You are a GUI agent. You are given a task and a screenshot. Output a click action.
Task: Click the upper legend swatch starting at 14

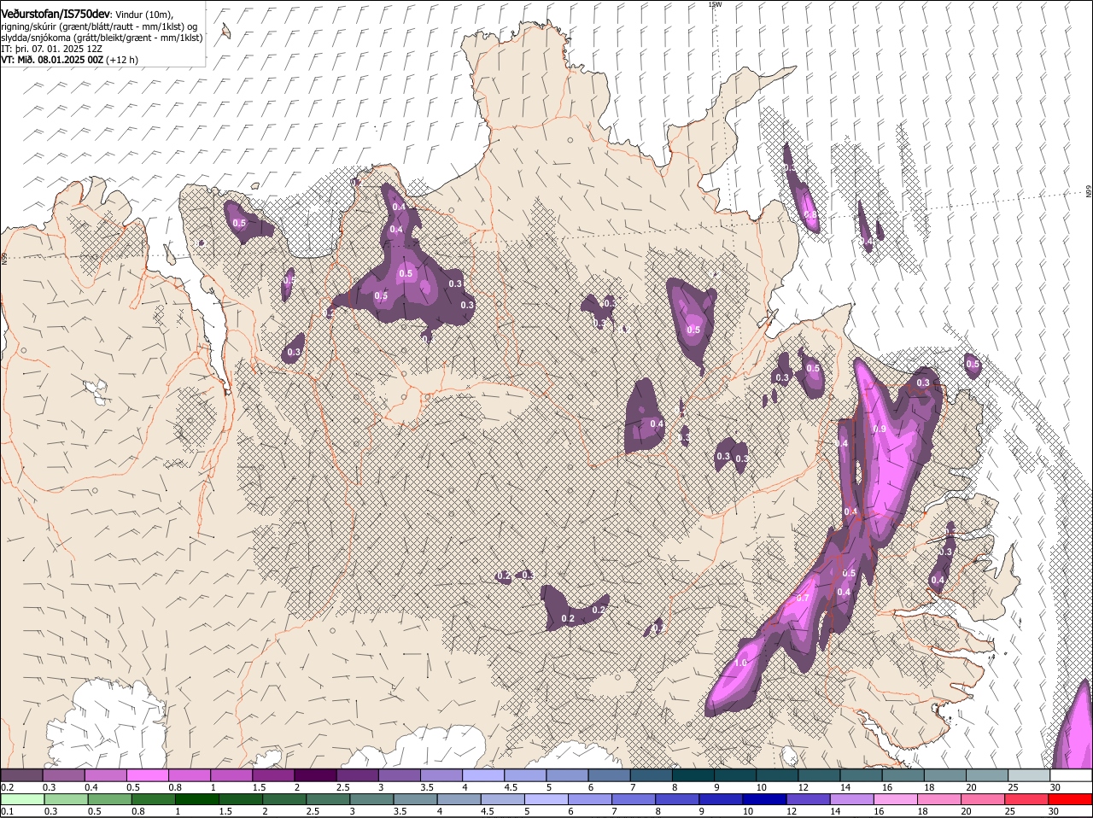click(861, 774)
